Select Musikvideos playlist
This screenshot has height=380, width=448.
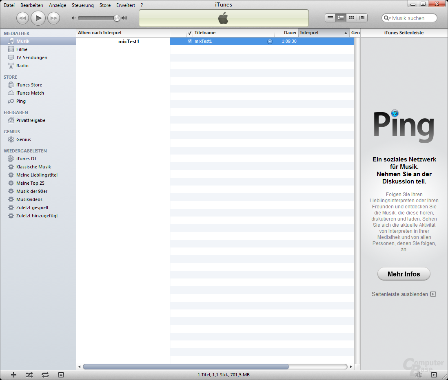38,199
